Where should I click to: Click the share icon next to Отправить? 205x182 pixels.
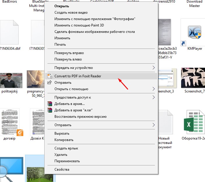(x=50, y=82)
